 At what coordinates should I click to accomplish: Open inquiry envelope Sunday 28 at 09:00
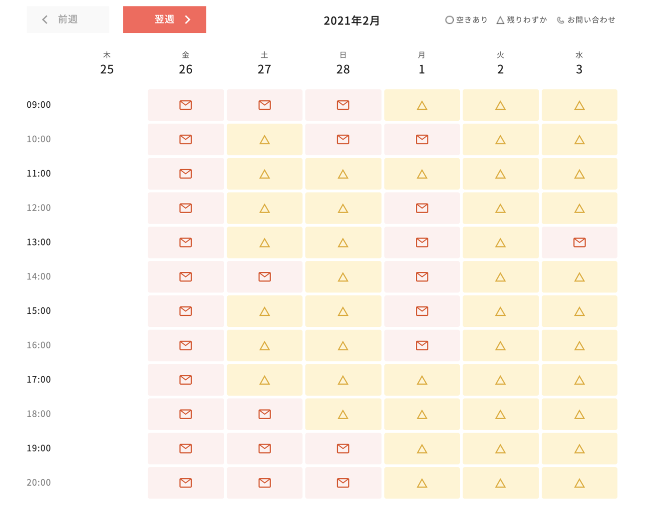tap(343, 105)
